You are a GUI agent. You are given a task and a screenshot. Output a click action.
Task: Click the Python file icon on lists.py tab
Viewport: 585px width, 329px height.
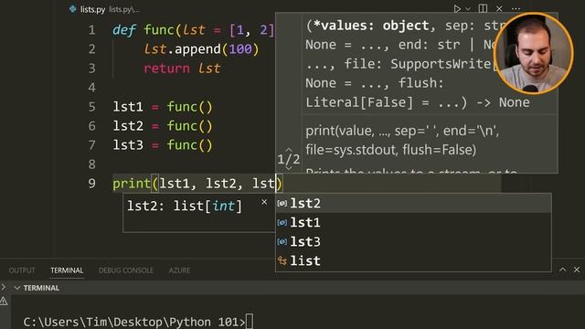coord(73,9)
